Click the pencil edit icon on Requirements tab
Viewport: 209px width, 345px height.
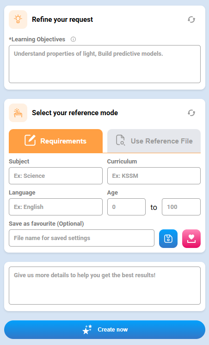point(30,140)
